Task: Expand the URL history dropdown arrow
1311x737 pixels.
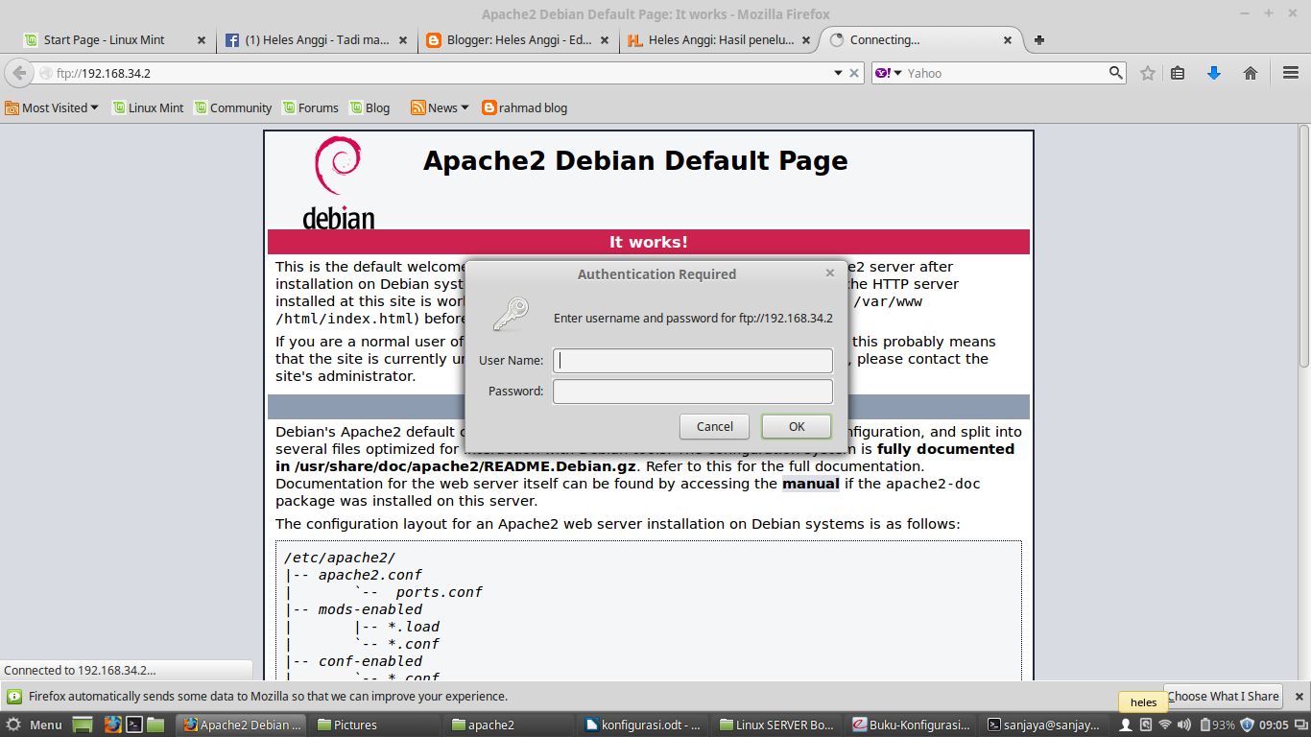Action: coord(838,73)
